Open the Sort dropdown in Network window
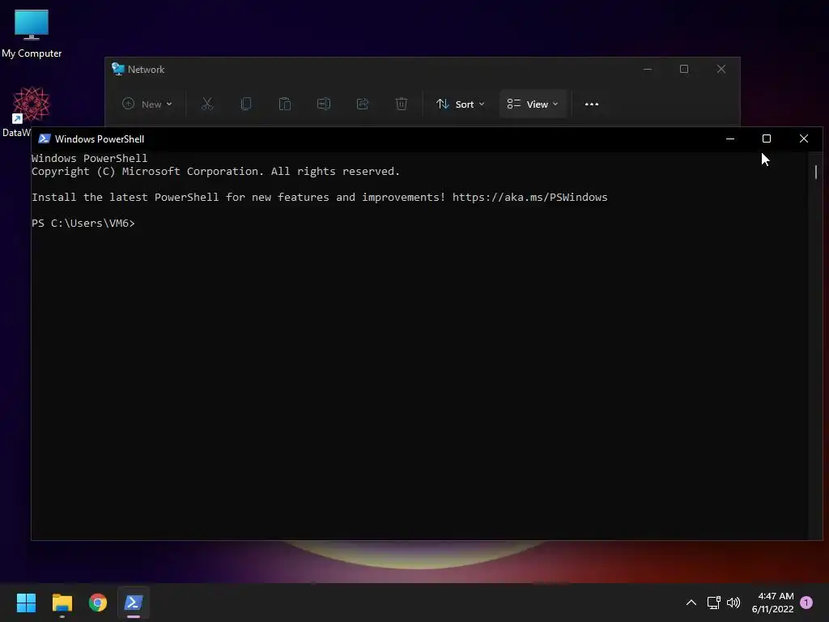 pyautogui.click(x=460, y=104)
